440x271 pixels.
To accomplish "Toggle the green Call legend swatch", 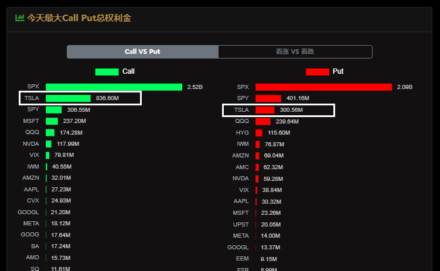I will coord(107,72).
